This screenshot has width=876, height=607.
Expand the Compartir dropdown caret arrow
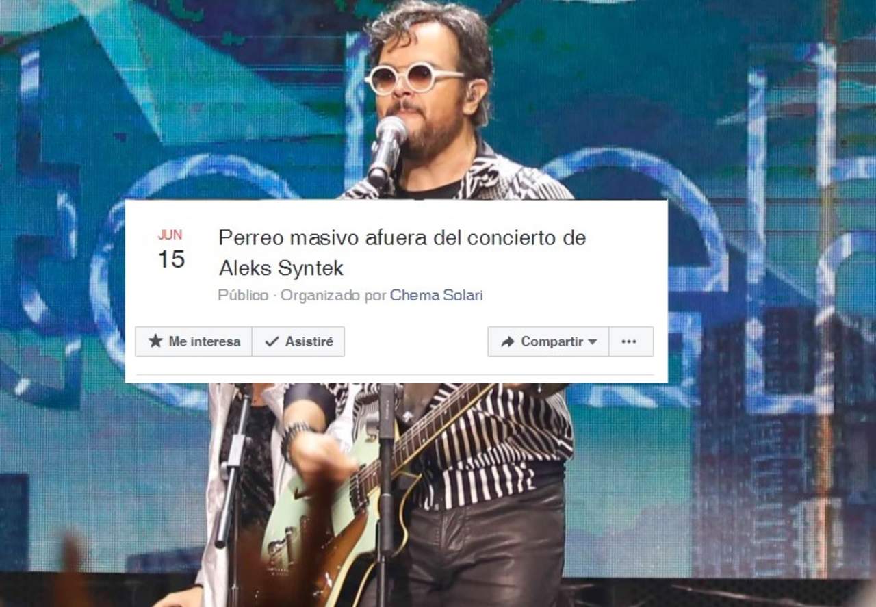click(593, 341)
